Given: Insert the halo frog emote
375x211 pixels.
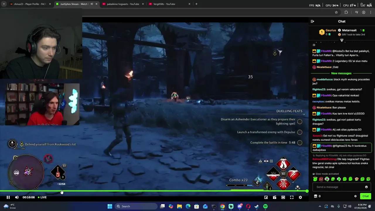Looking at the screenshot, I should [315, 179].
